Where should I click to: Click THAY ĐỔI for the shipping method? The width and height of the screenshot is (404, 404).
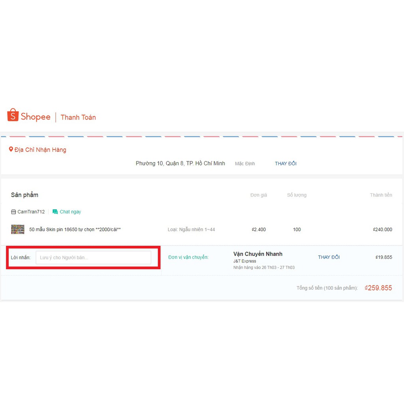click(329, 257)
